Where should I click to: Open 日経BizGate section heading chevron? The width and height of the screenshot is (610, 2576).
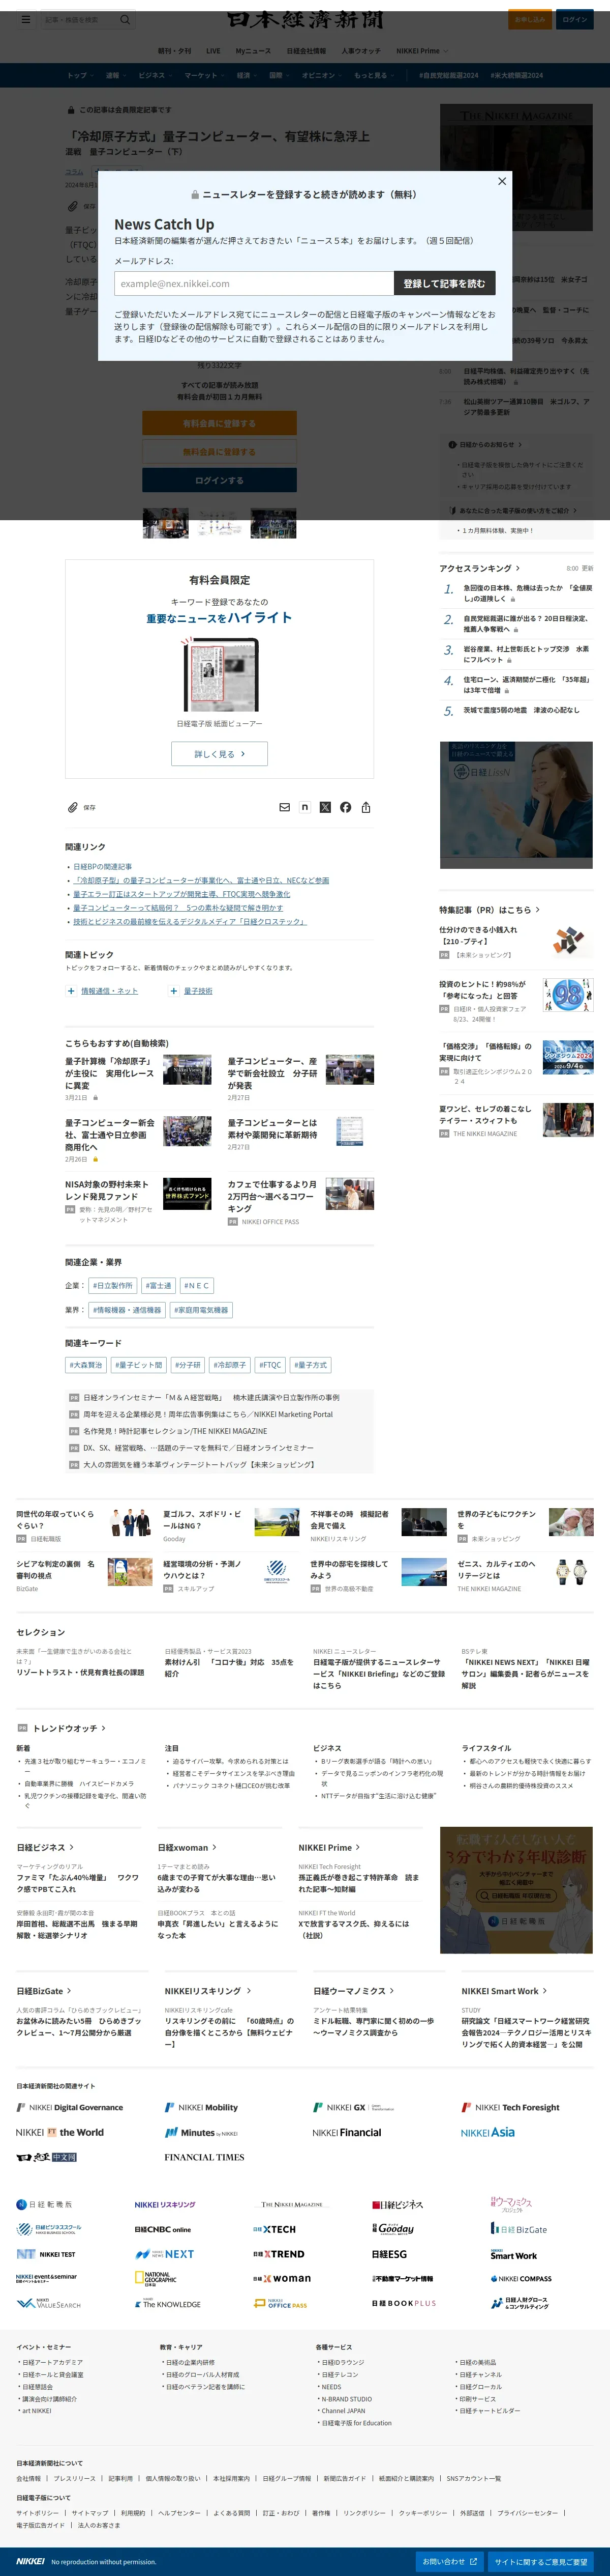click(x=69, y=1991)
